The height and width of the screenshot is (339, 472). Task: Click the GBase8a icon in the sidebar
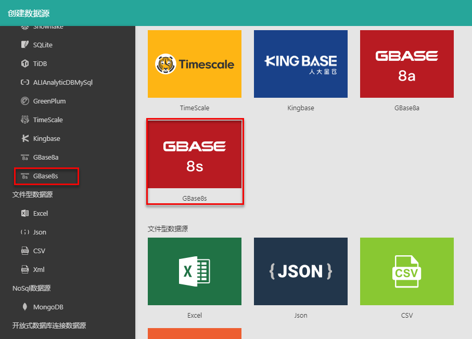pyautogui.click(x=24, y=158)
